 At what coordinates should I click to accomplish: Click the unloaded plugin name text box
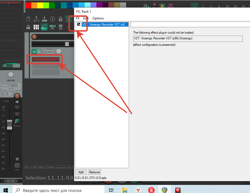[x=188, y=39]
